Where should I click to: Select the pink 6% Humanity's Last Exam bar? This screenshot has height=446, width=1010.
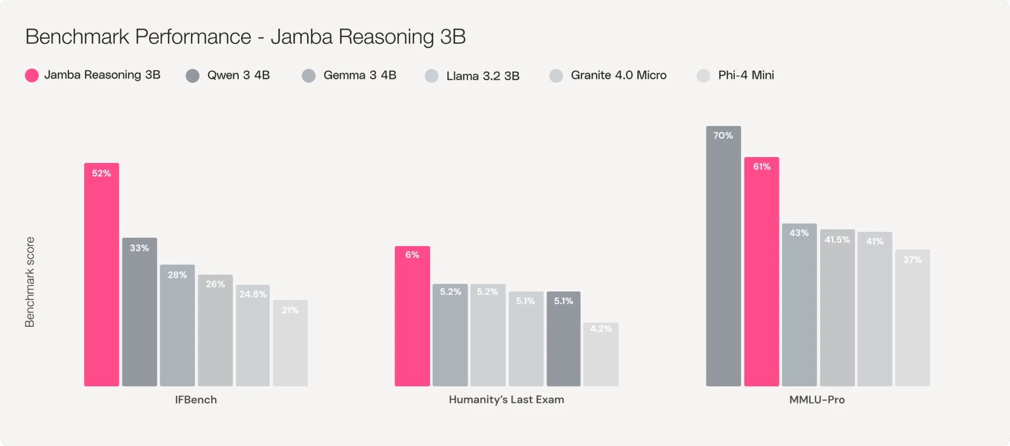click(412, 316)
